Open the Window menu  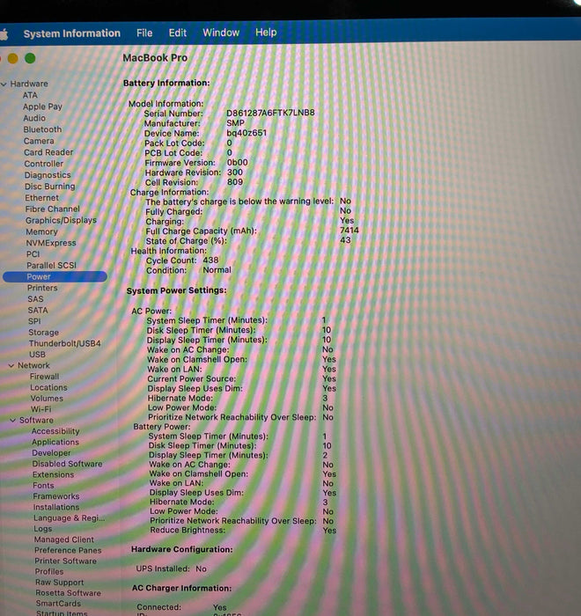[x=221, y=33]
